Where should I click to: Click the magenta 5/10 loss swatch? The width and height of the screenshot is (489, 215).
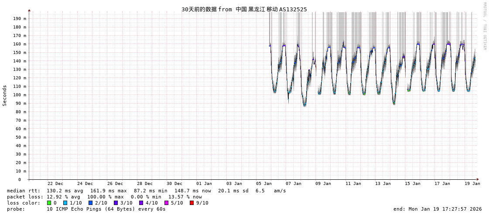167,203
